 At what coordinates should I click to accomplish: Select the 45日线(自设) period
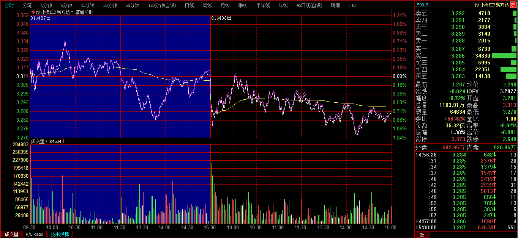coord(309,5)
